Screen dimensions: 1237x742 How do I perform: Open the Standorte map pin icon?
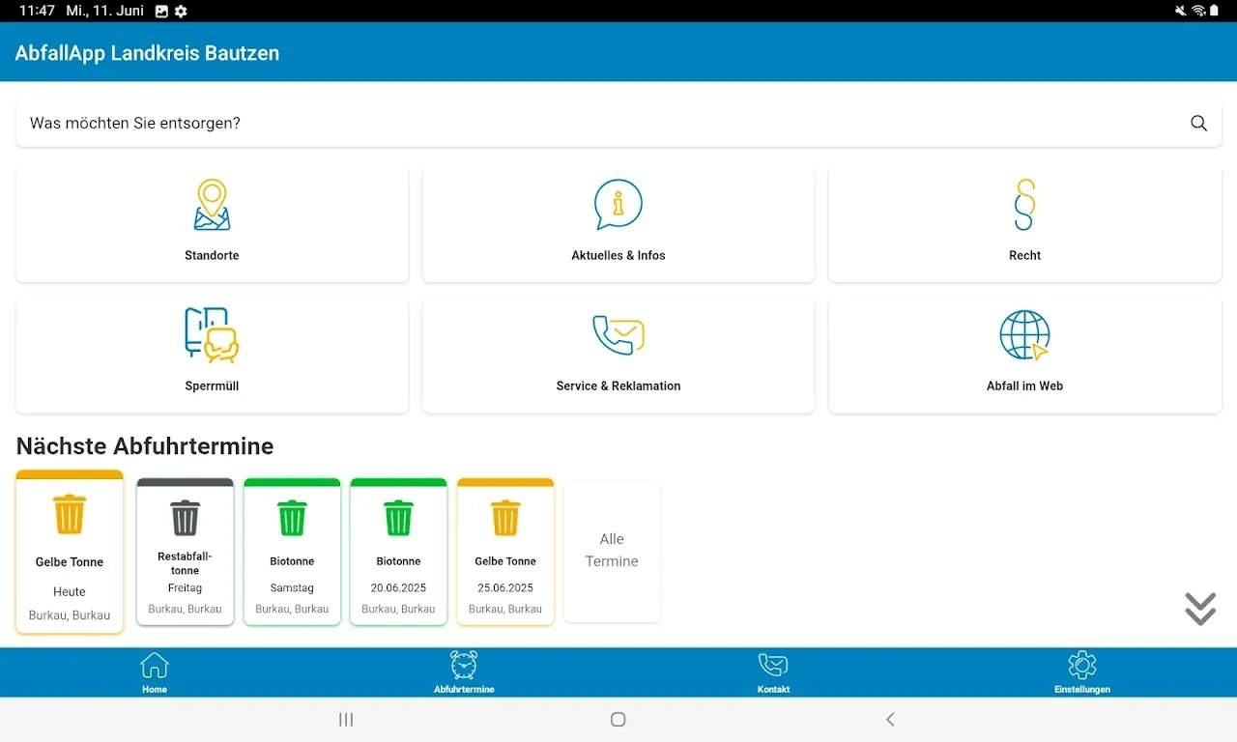point(212,205)
